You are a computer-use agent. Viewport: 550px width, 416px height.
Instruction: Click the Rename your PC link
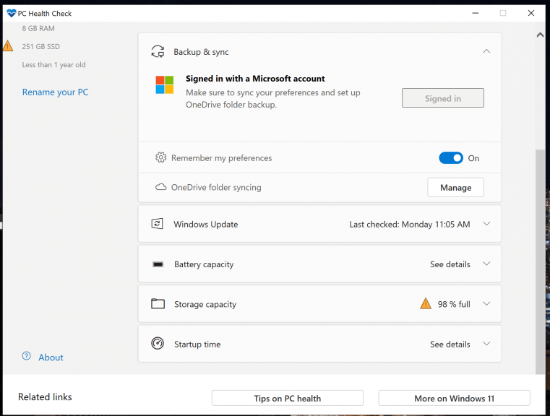pyautogui.click(x=56, y=92)
